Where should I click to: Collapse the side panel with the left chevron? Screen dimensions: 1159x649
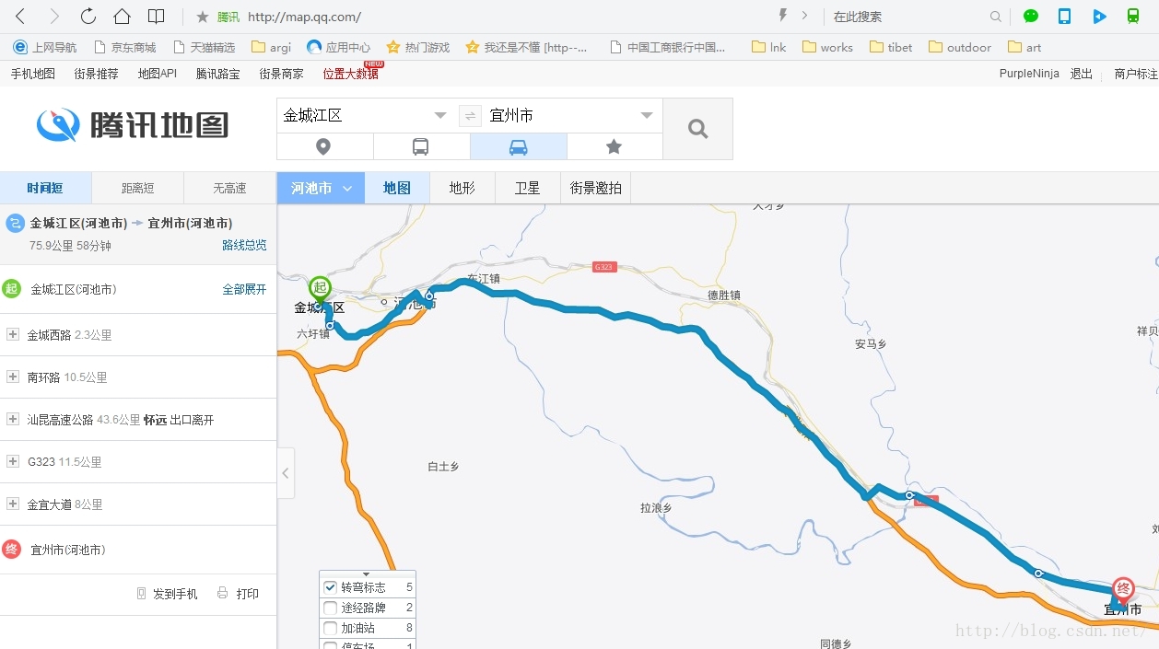[x=286, y=473]
